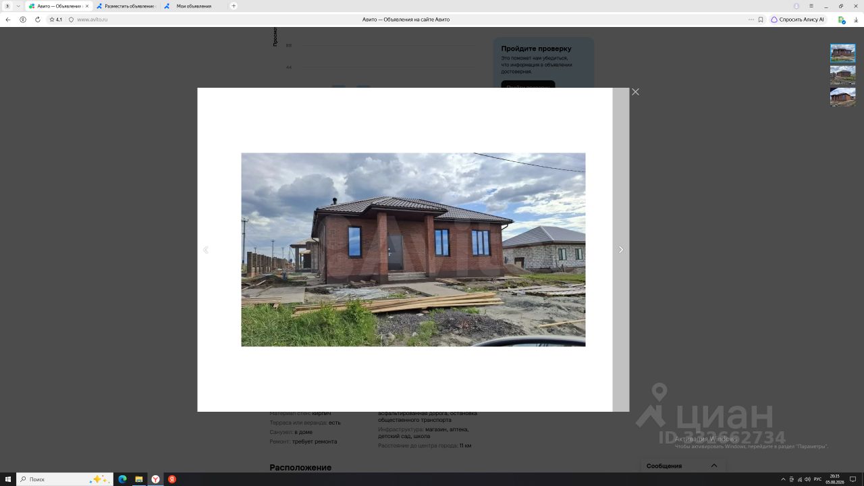Open the three-dots page actions menu
The height and width of the screenshot is (486, 864).
[751, 20]
